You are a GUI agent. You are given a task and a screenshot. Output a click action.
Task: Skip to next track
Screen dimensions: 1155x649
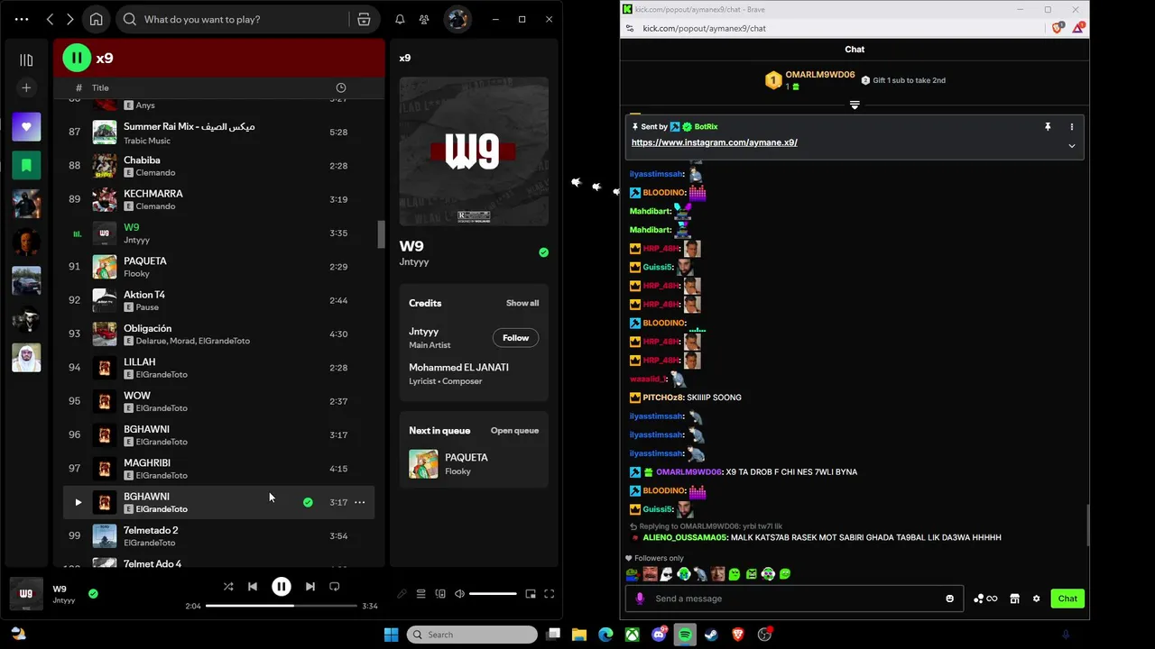click(x=310, y=587)
